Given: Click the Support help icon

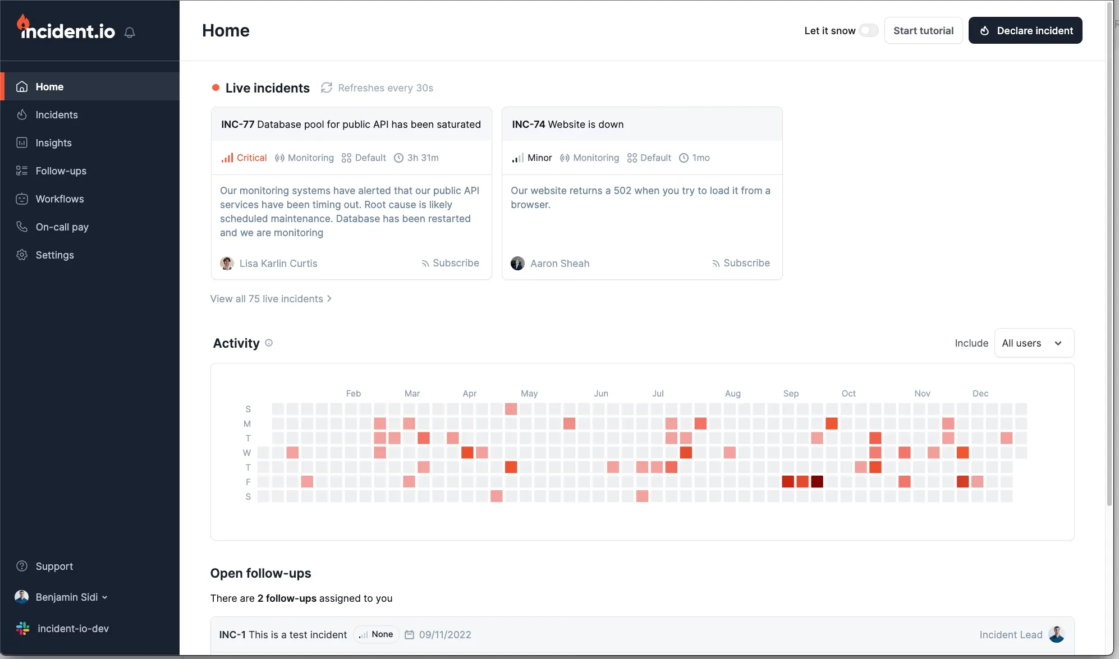Looking at the screenshot, I should coord(22,566).
